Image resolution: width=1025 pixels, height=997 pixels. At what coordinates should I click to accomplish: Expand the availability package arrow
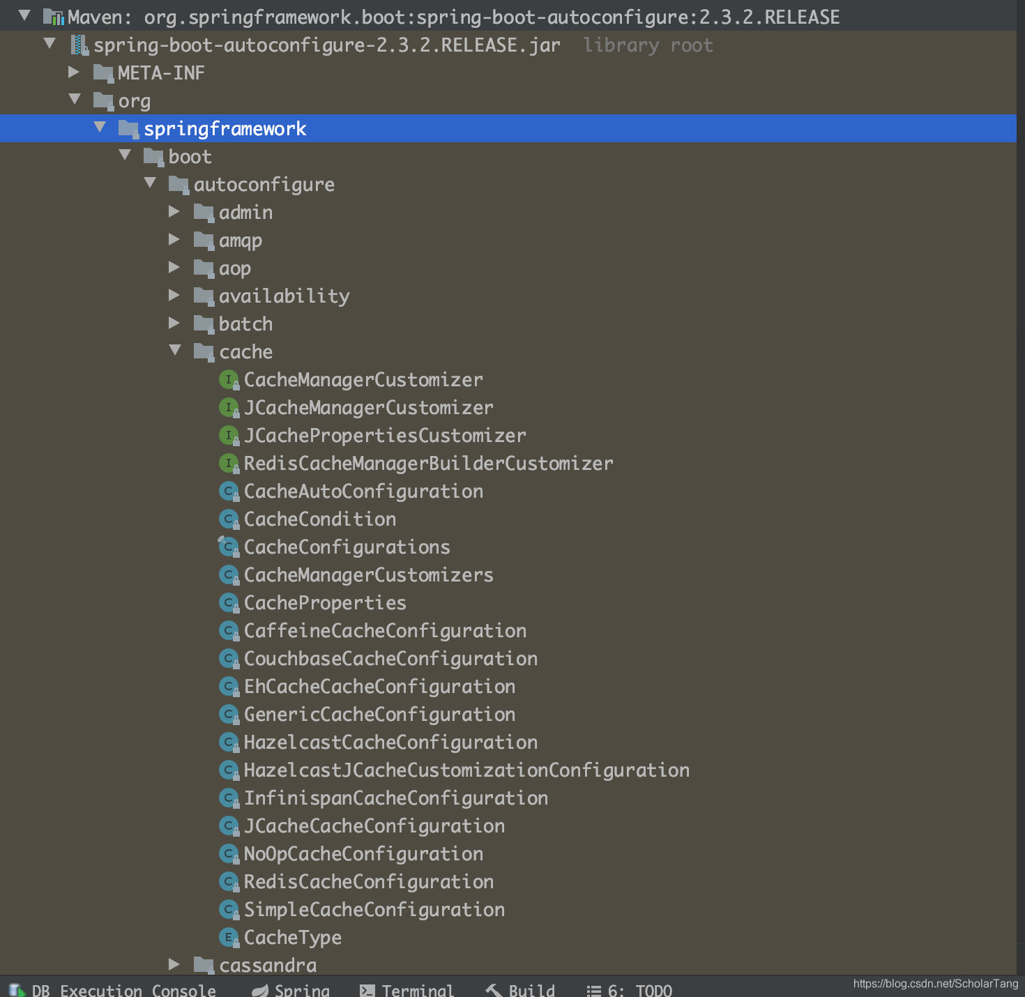[174, 295]
